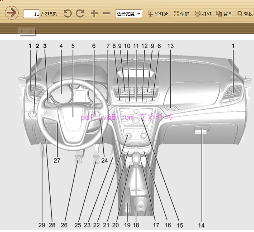Click the page number input field

tap(32, 14)
